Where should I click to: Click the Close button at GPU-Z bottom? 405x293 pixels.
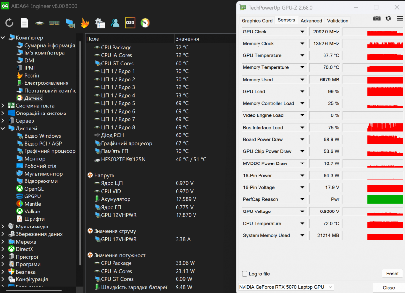389,287
